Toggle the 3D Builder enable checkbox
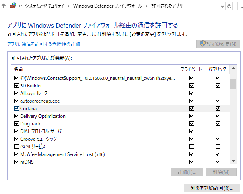This screenshot has height=194, width=243. click(16, 85)
